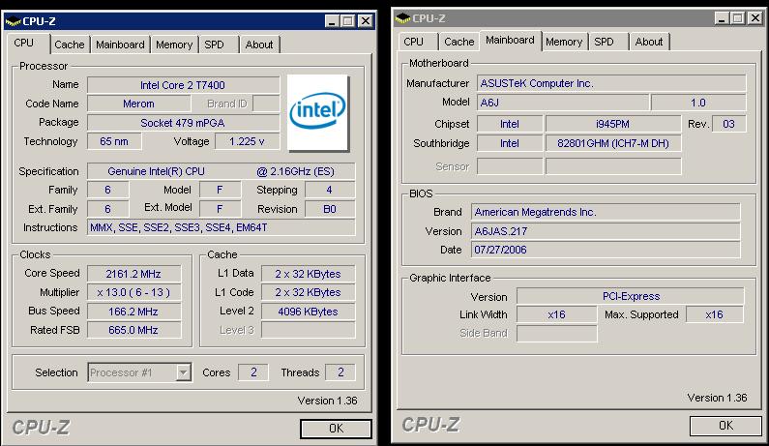The image size is (769, 446).
Task: Open the About tab in left CPU-Z window
Action: pyautogui.click(x=259, y=45)
